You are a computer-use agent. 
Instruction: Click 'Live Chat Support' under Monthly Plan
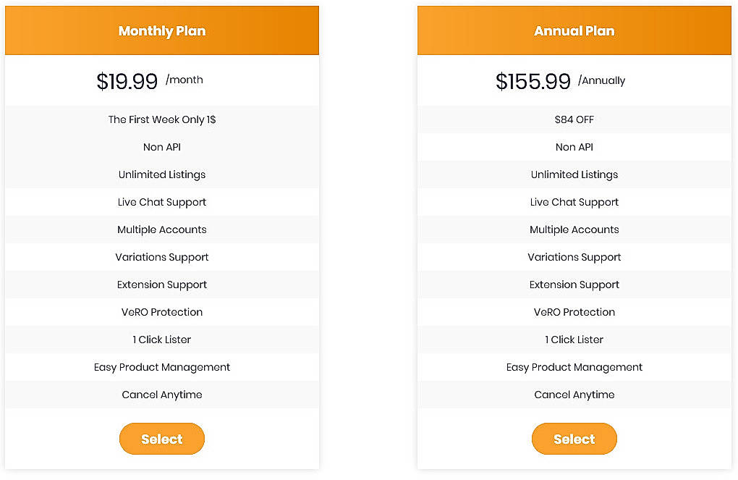point(162,202)
